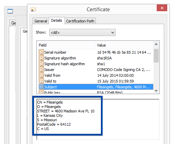Click the C = US line
This screenshot has height=144, width=173.
pos(43,129)
